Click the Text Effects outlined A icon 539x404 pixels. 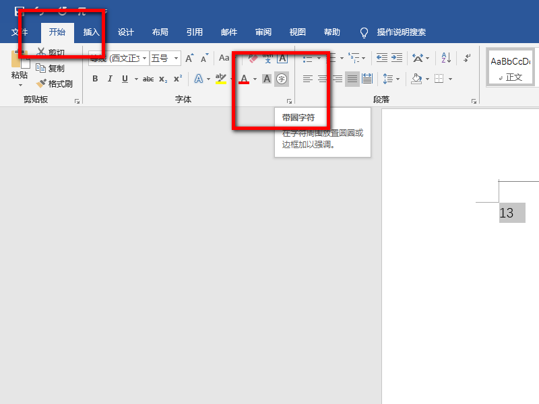pyautogui.click(x=198, y=79)
